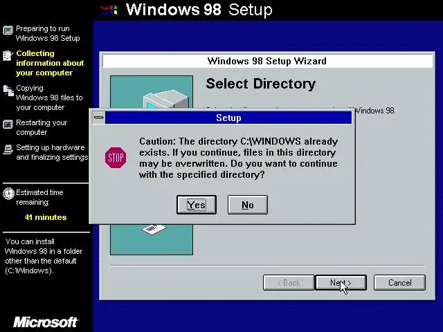Click the Microsoft logo in the corner
This screenshot has width=443, height=332.
(46, 322)
